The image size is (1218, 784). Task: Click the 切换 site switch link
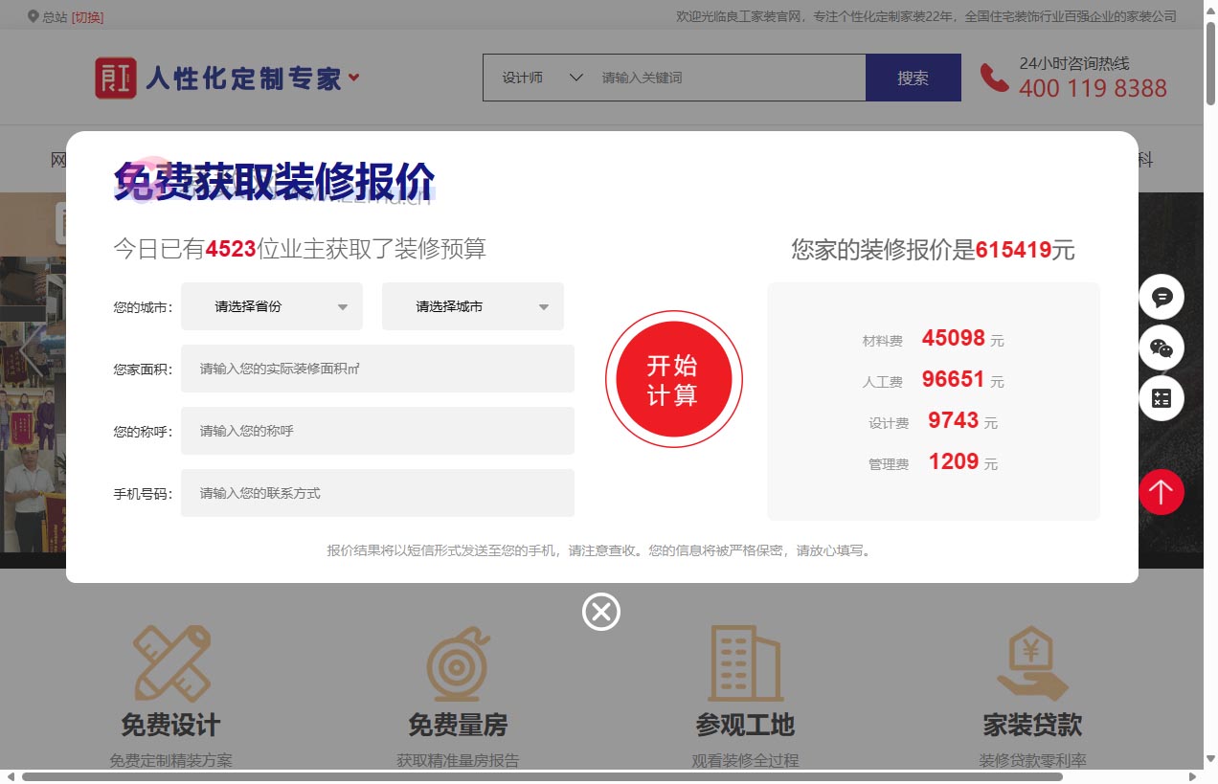(87, 17)
